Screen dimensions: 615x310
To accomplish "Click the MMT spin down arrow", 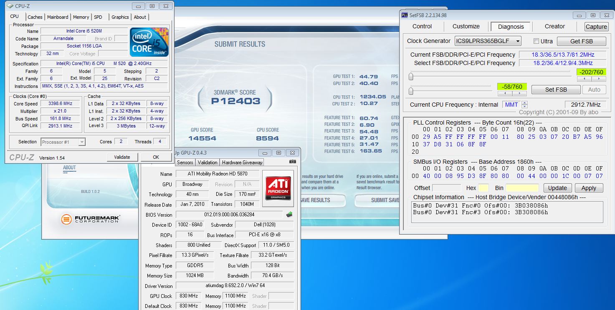I will pyautogui.click(x=525, y=106).
